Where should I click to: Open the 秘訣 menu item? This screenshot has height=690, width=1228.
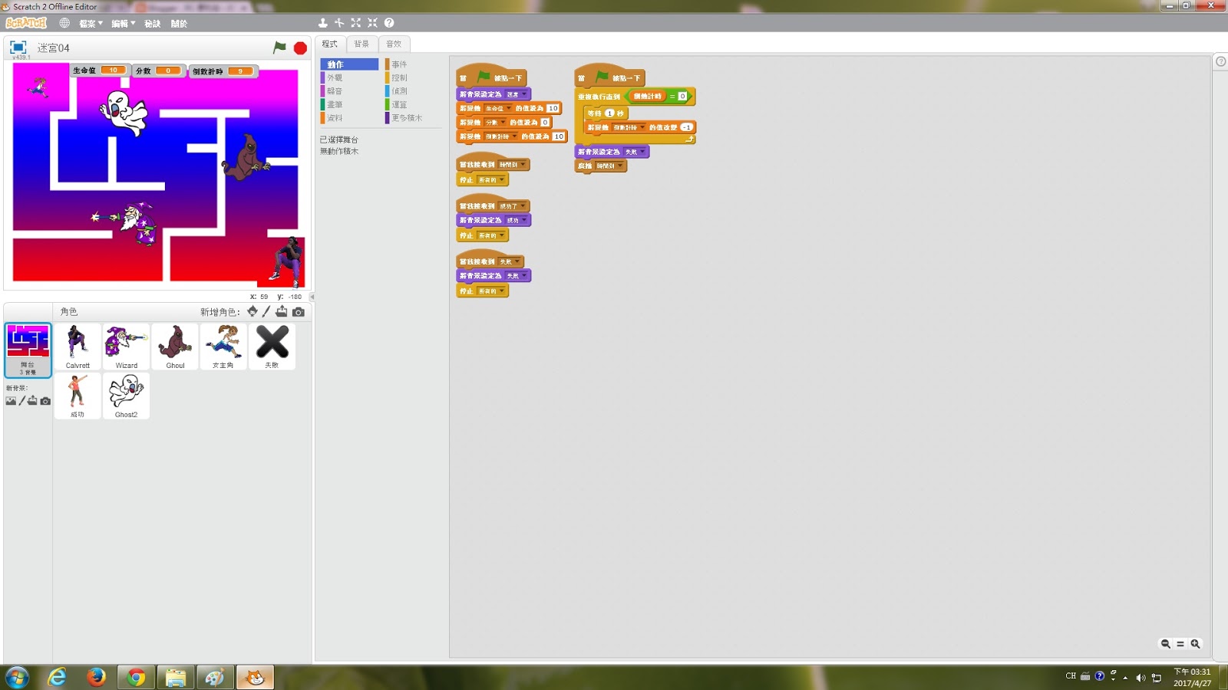coord(153,24)
